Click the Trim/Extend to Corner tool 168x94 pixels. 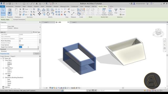(52, 14)
